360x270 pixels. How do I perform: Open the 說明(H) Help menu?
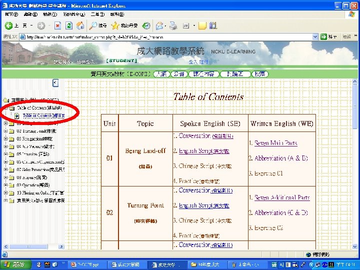tap(117, 14)
